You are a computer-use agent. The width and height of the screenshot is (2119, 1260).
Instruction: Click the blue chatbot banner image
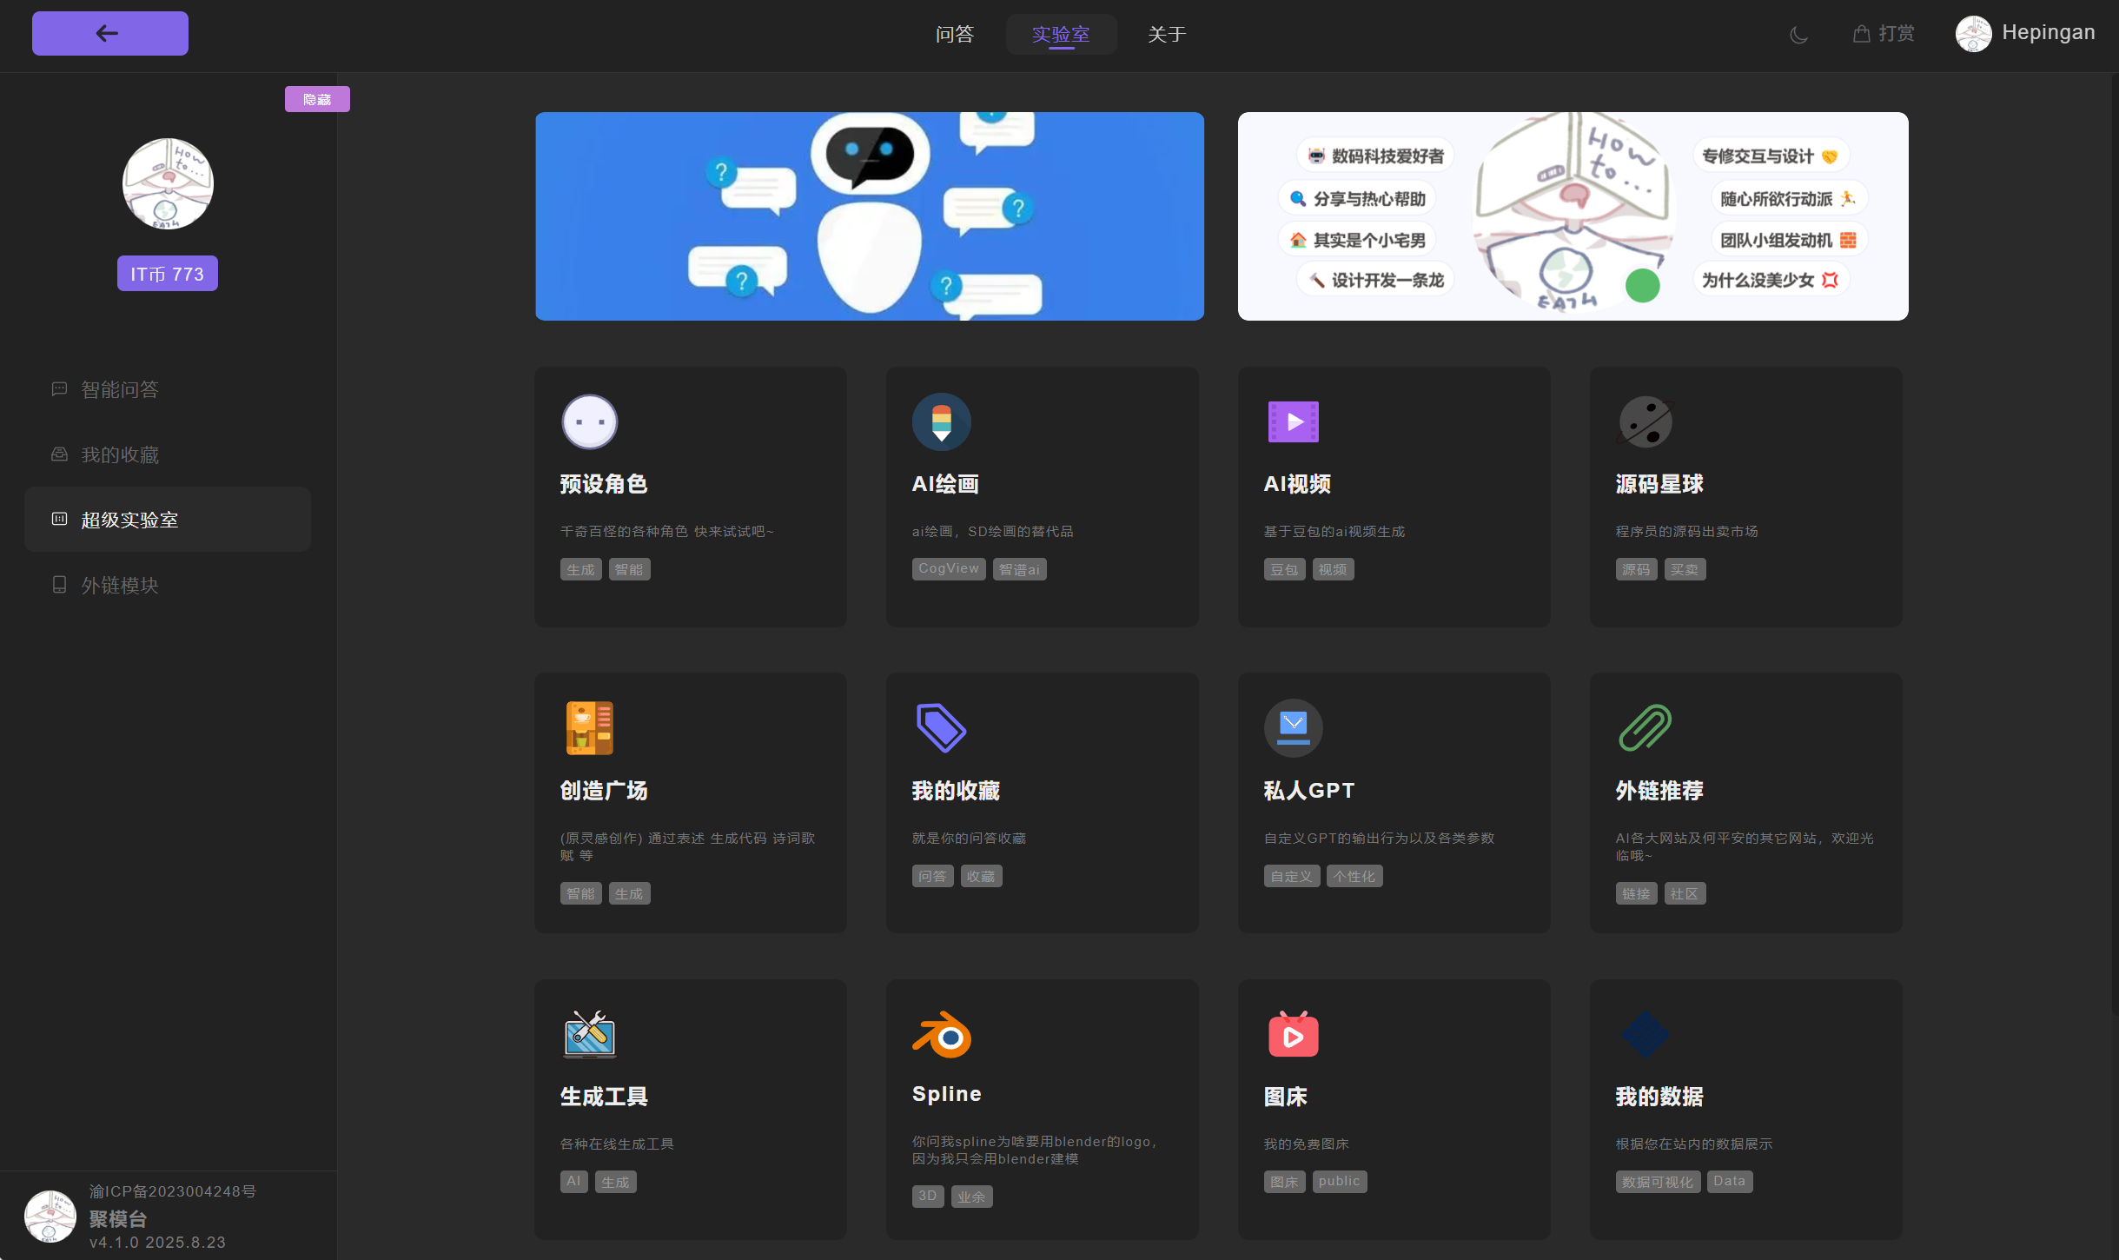869,216
